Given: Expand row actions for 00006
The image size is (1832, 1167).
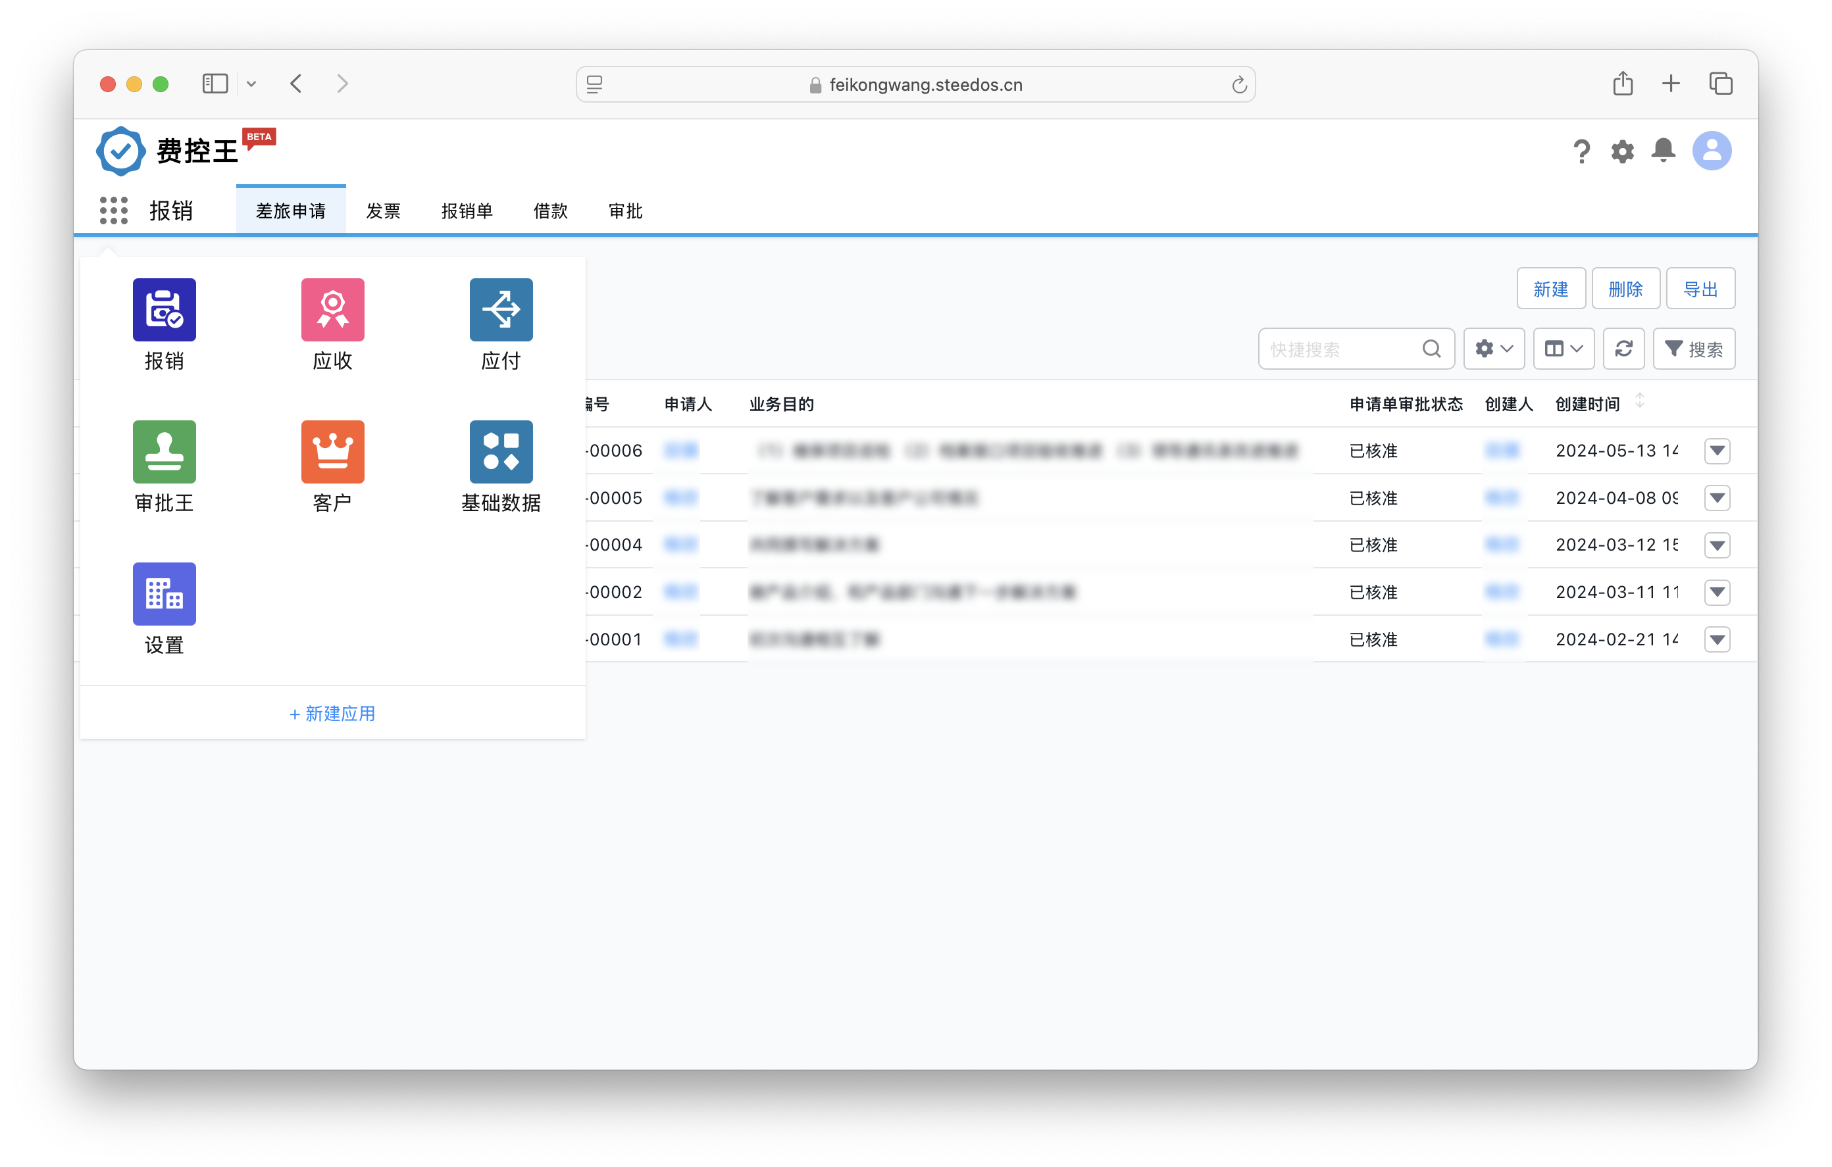Looking at the screenshot, I should pos(1717,451).
